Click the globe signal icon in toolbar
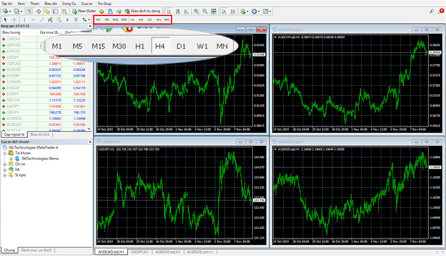Viewport: 446px width, 256px height. [x=118, y=11]
